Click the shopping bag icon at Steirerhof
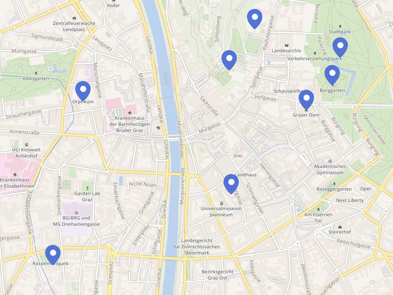This screenshot has width=393, height=295. [340, 227]
